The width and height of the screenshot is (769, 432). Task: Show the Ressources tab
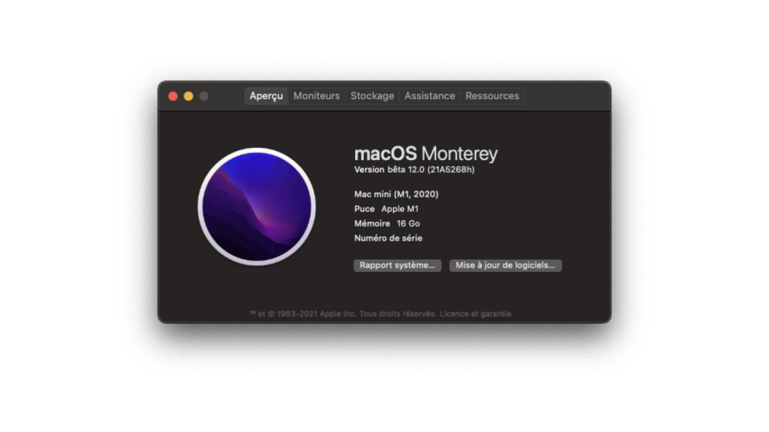point(492,96)
